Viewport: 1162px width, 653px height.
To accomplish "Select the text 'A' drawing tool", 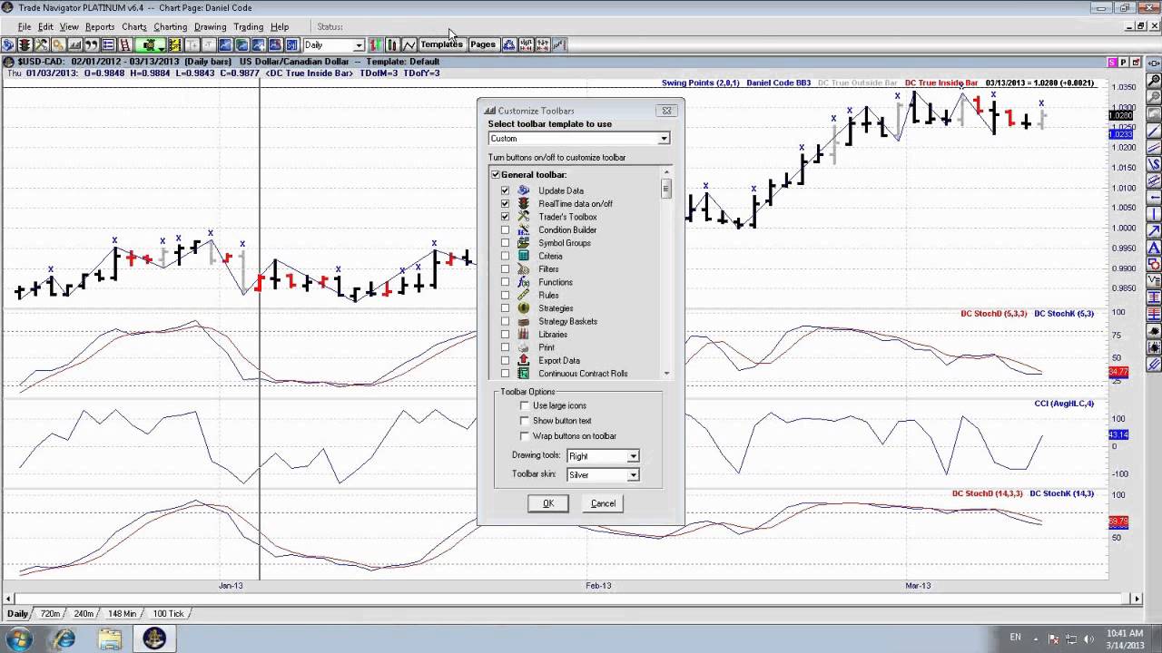I will pyautogui.click(x=1154, y=246).
